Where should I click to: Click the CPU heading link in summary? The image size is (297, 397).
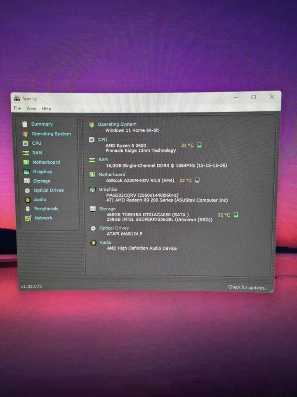tap(103, 139)
